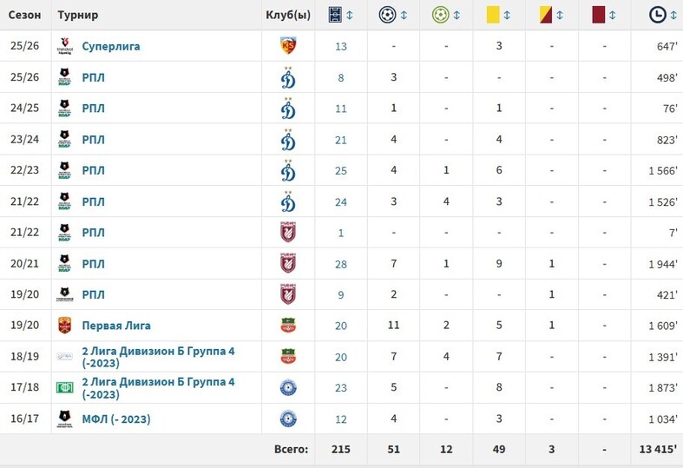Screen dimensions: 683x468
Task: Click the yellow card column header icon
Action: [493, 16]
